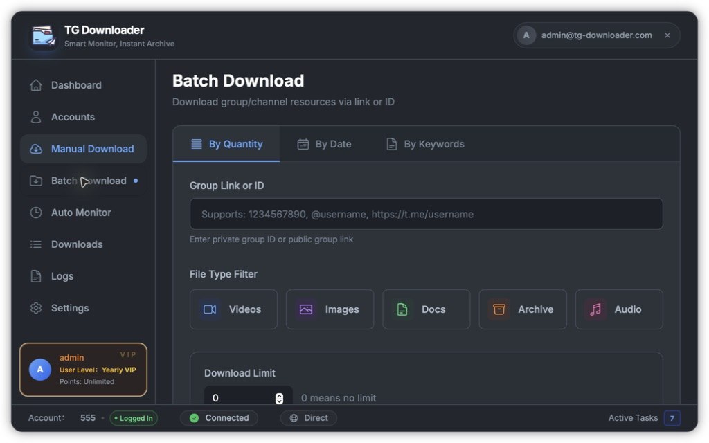Switch to the By Date tab

pos(324,144)
